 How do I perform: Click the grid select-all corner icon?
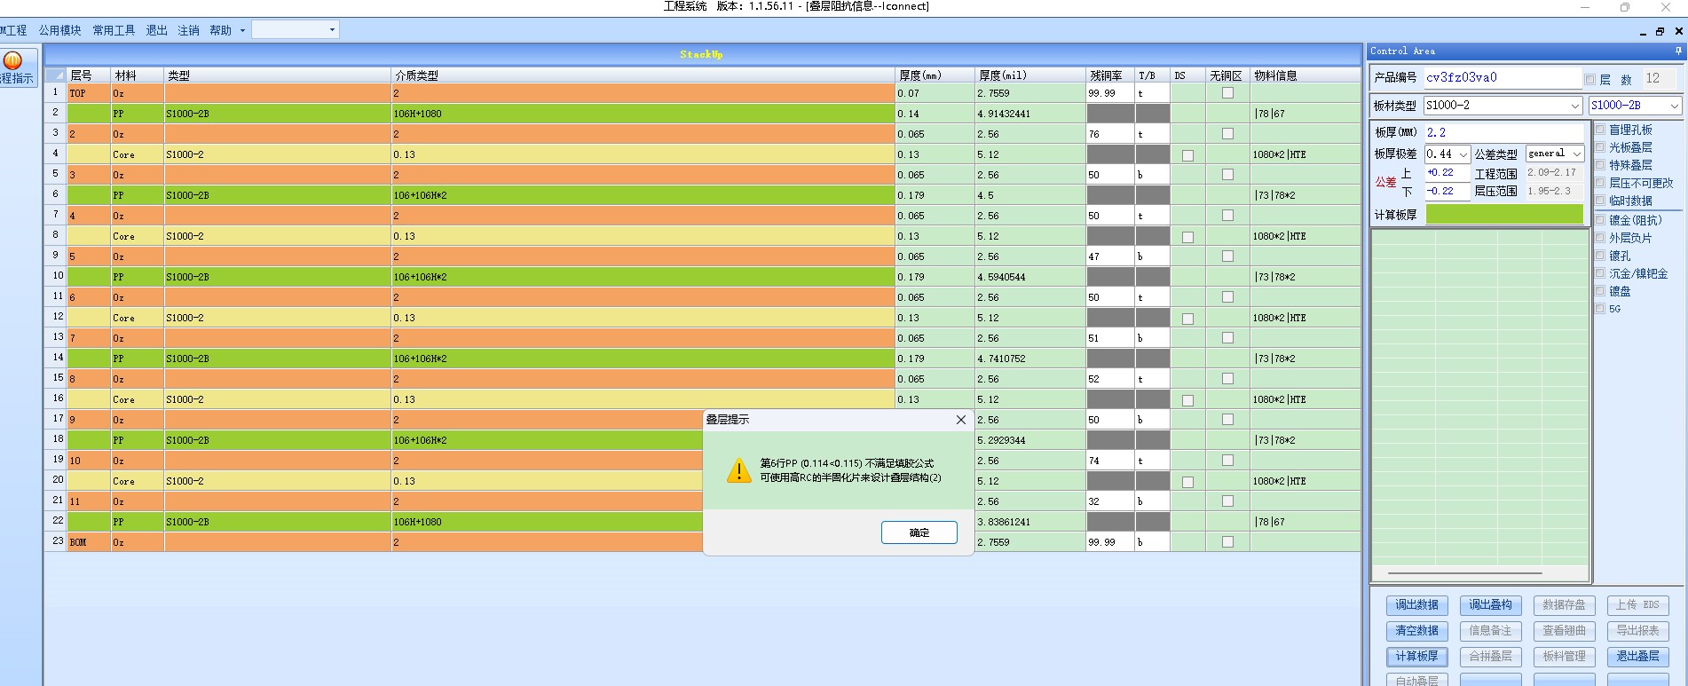[x=56, y=75]
